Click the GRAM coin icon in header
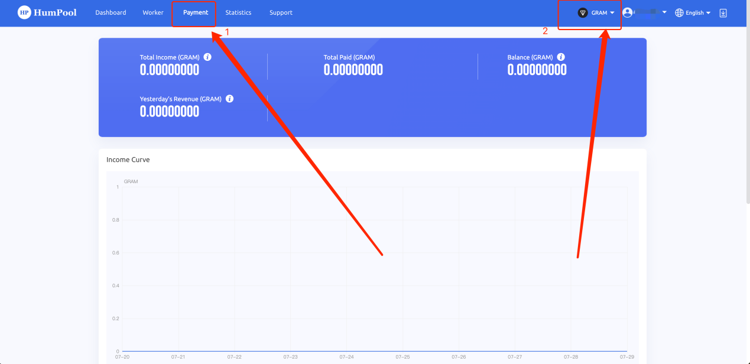 [x=583, y=12]
